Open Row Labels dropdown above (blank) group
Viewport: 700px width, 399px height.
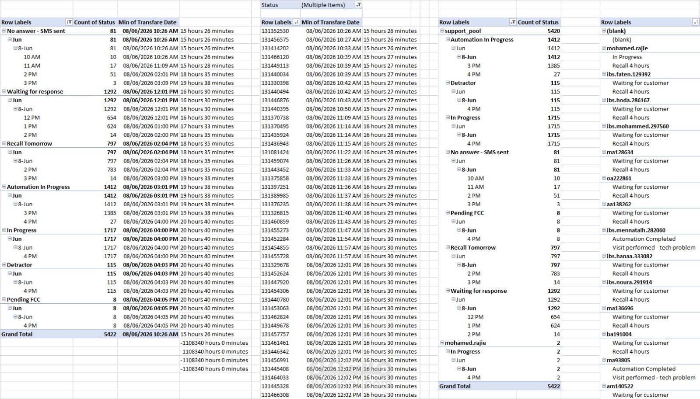pos(696,22)
